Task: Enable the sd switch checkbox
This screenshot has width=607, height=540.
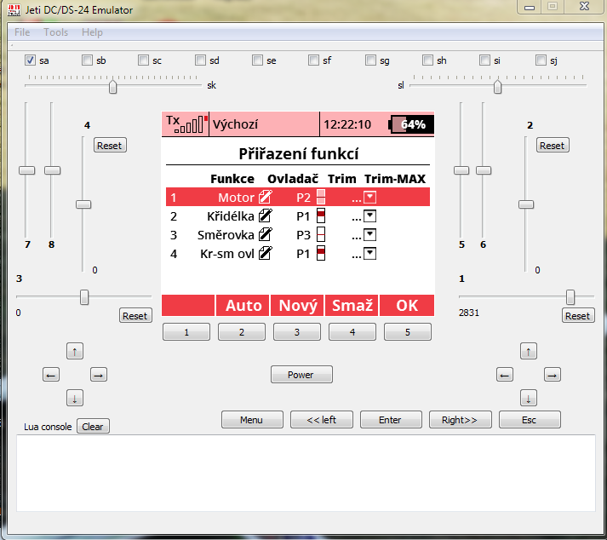Action: pyautogui.click(x=201, y=60)
